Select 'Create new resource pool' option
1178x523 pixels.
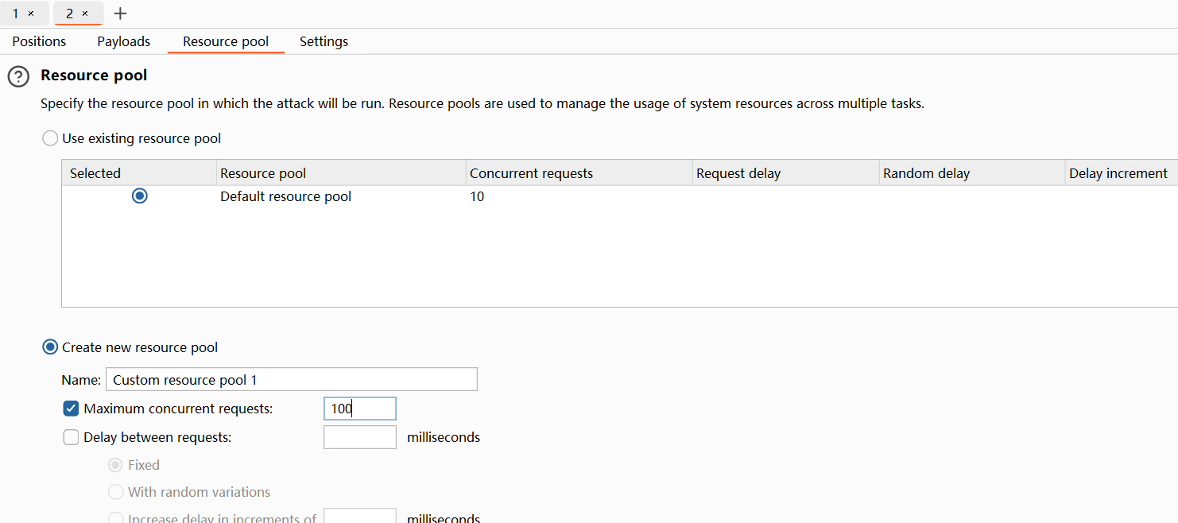point(50,347)
